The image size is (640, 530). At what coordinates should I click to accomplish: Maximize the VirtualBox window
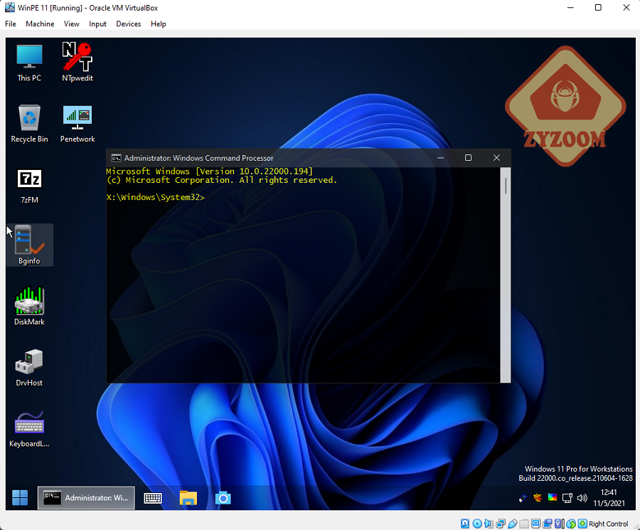598,8
